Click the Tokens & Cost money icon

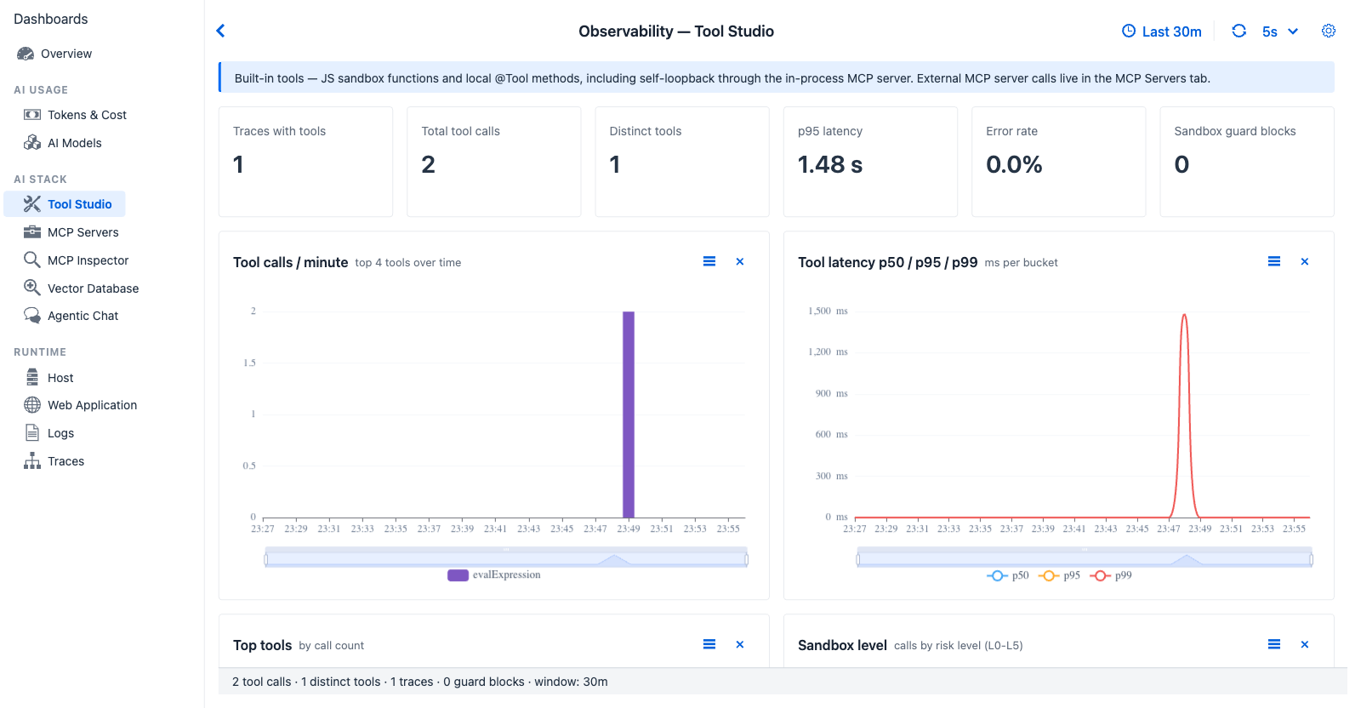pos(32,115)
